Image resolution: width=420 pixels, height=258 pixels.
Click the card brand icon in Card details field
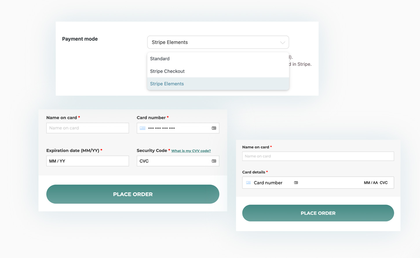249,183
